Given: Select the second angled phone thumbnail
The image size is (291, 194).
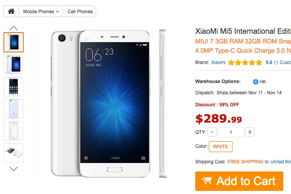Looking at the screenshot, I should pos(14,64).
